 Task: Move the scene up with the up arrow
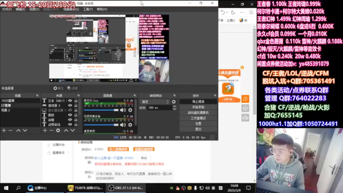[18, 130]
